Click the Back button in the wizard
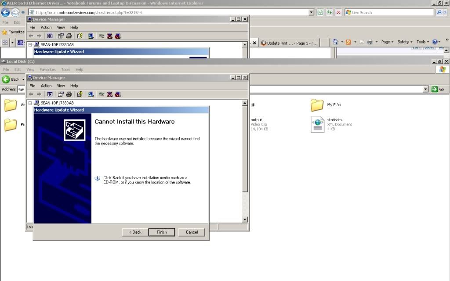Viewport: 450px width, 281px height. pos(135,232)
